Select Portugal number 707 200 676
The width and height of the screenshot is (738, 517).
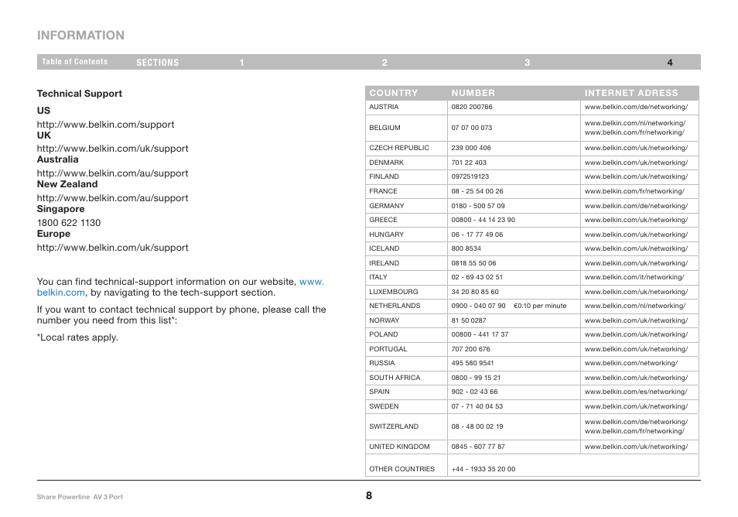[x=470, y=349]
